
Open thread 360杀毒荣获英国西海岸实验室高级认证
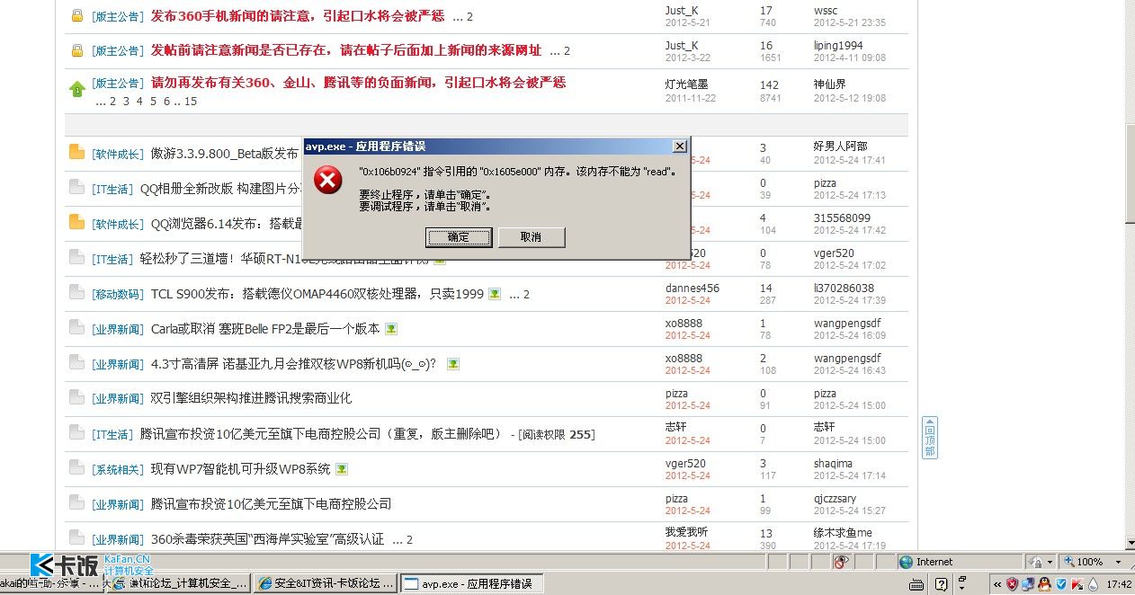coord(267,539)
